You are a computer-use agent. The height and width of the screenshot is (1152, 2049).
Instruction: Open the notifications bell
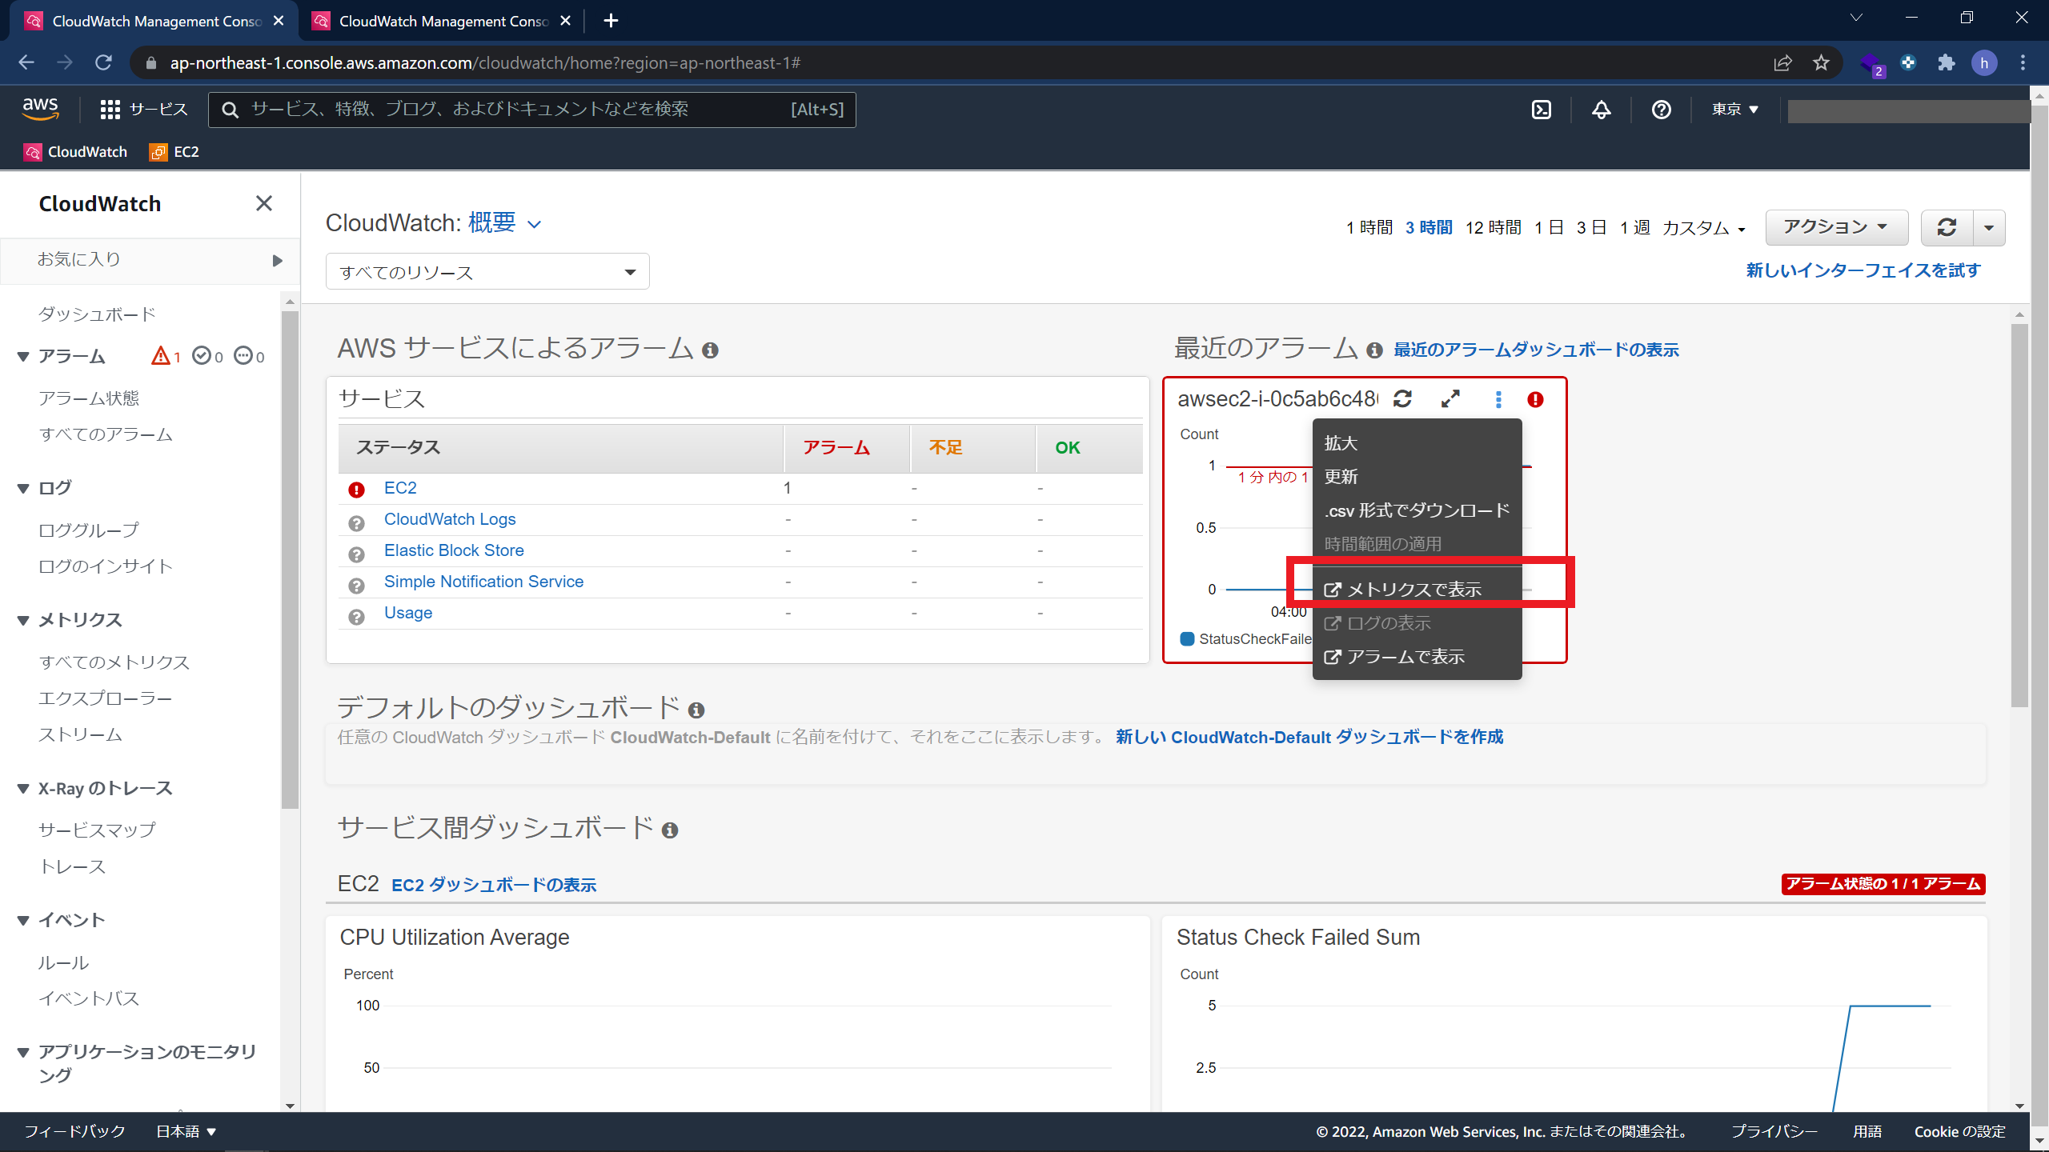1601,110
